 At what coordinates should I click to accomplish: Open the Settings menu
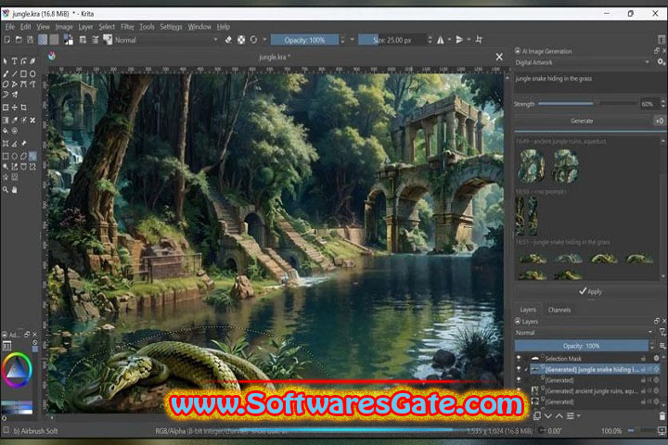pos(171,27)
